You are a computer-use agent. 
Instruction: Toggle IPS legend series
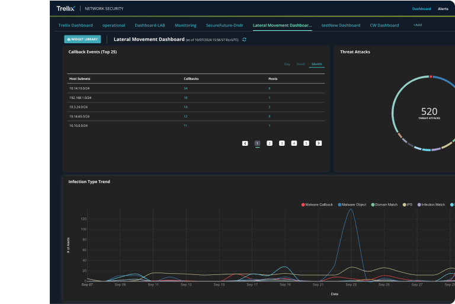pos(408,204)
